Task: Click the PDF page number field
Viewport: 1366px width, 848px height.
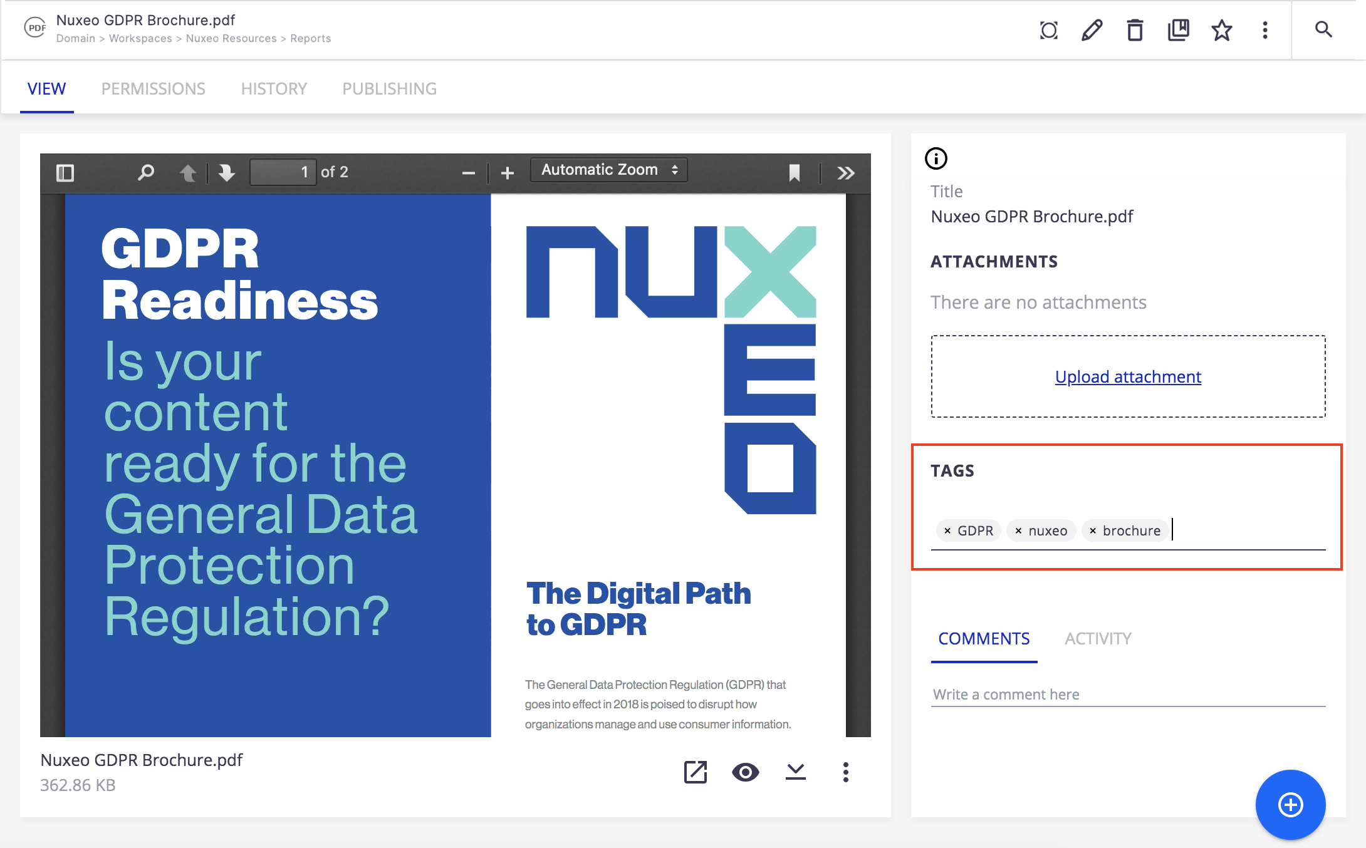Action: tap(283, 172)
